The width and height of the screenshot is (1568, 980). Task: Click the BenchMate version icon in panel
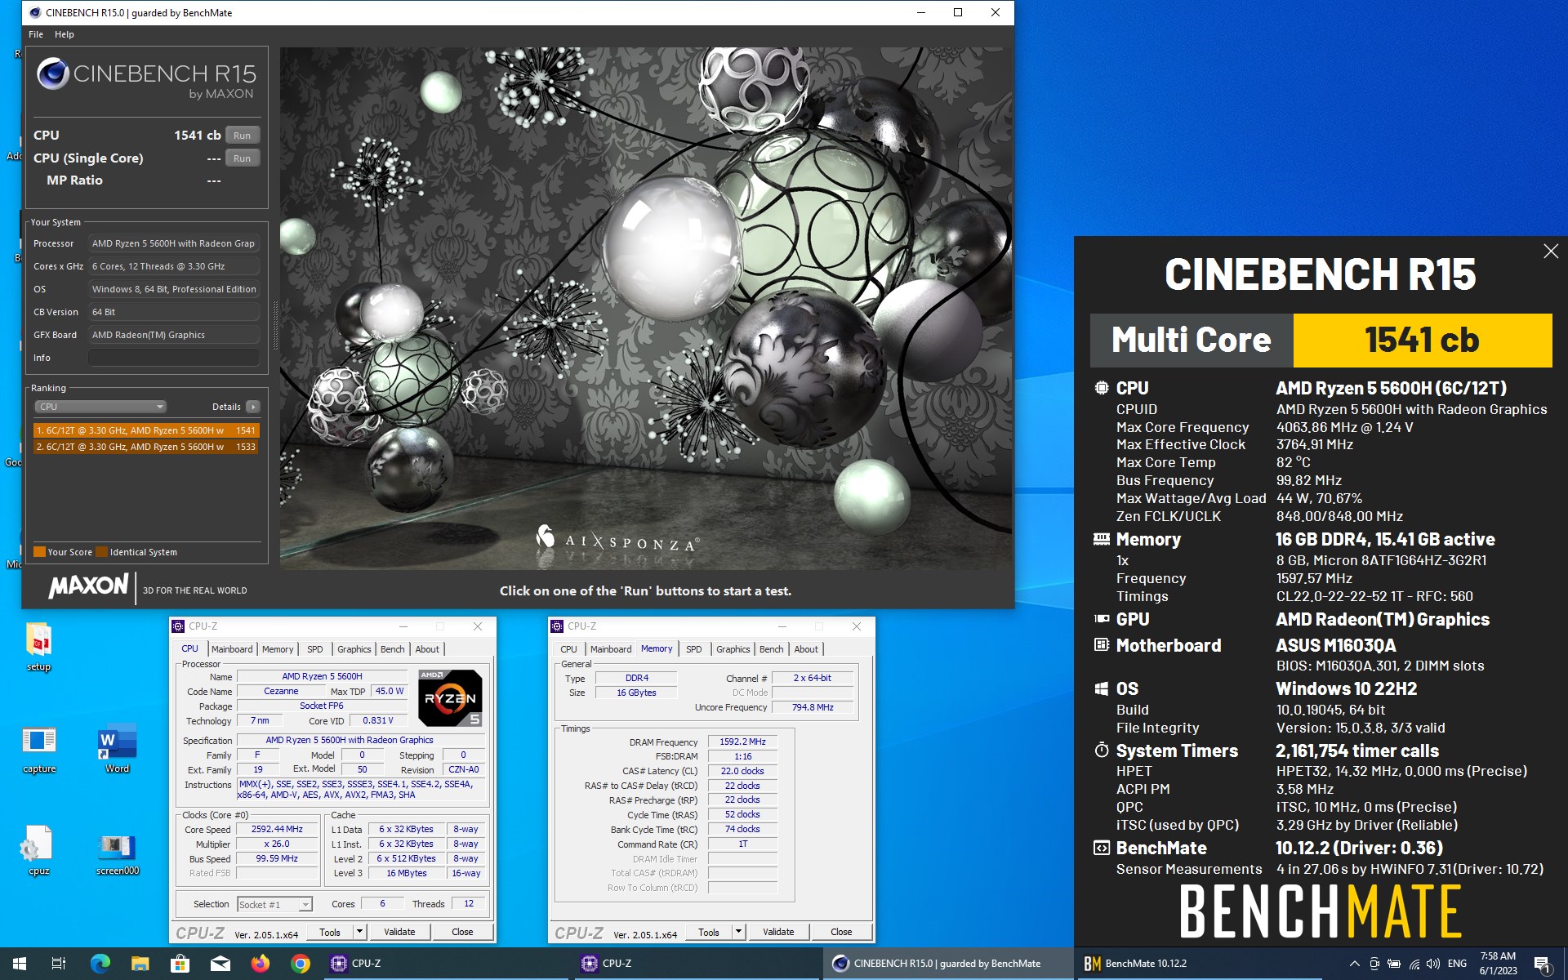(x=1102, y=848)
